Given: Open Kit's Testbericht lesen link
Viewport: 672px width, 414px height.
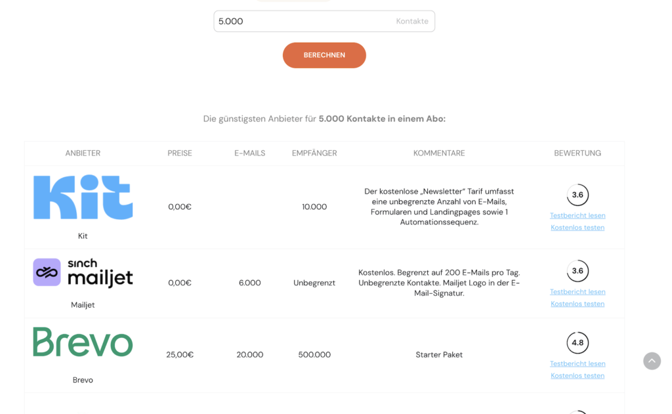Looking at the screenshot, I should pyautogui.click(x=577, y=216).
